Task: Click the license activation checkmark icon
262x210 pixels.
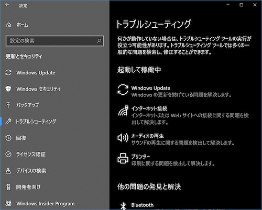Action: click(x=8, y=154)
